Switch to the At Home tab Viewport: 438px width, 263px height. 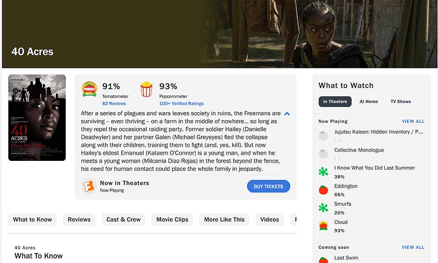[x=368, y=102]
